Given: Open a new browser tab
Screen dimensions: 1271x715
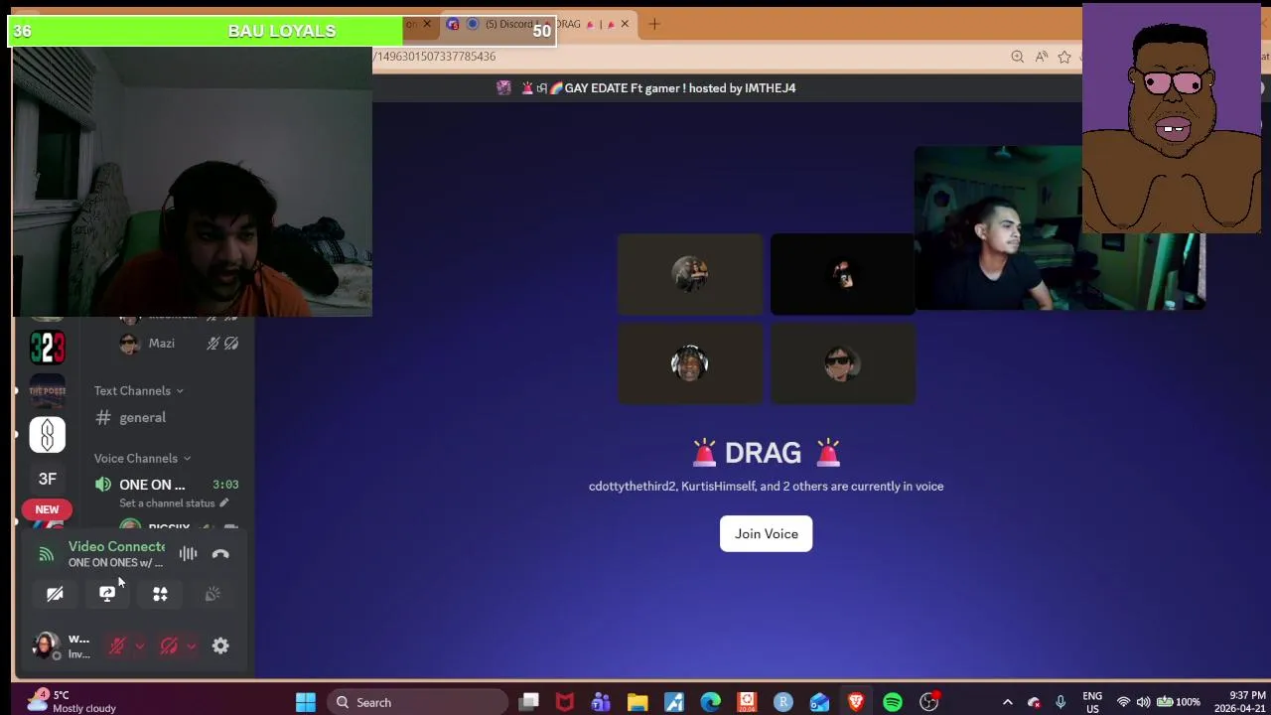Looking at the screenshot, I should tap(654, 24).
